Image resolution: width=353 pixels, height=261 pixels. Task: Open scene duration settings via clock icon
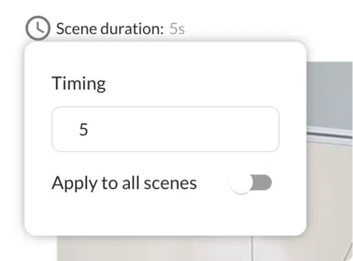pyautogui.click(x=38, y=28)
